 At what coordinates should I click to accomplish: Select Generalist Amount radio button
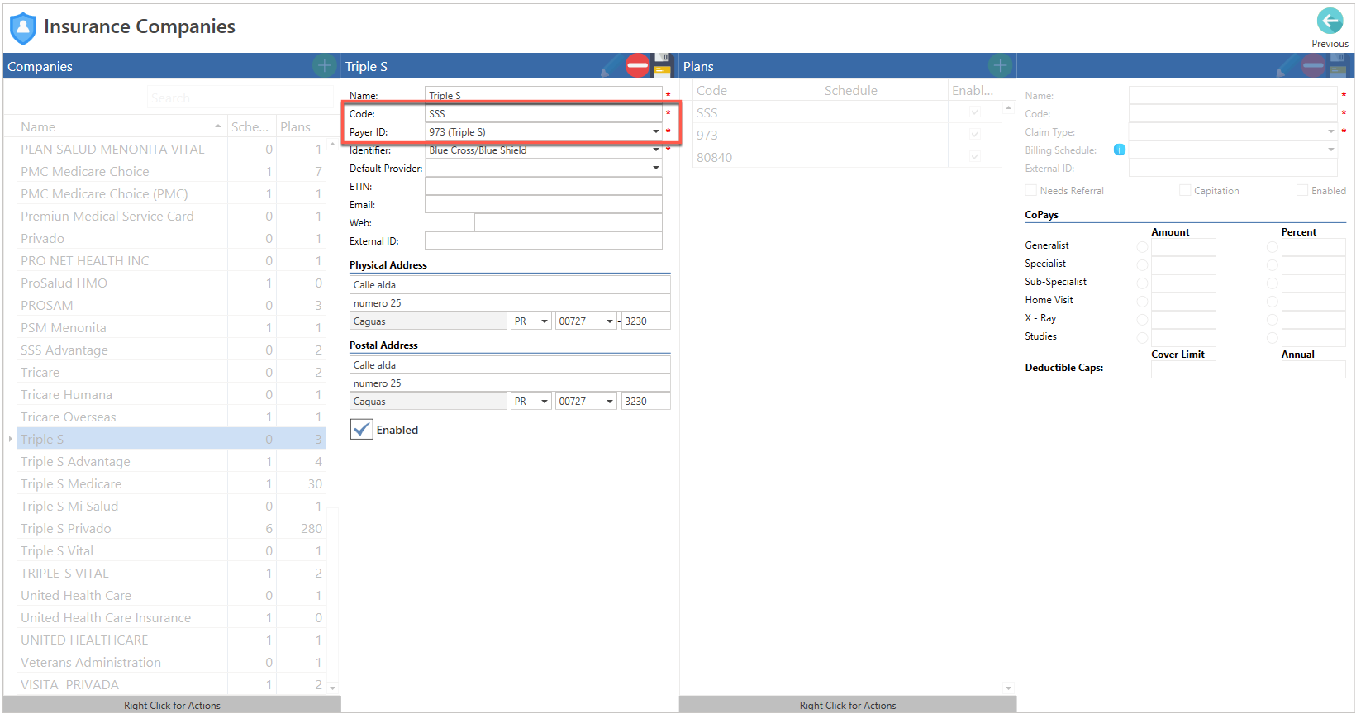tap(1142, 247)
